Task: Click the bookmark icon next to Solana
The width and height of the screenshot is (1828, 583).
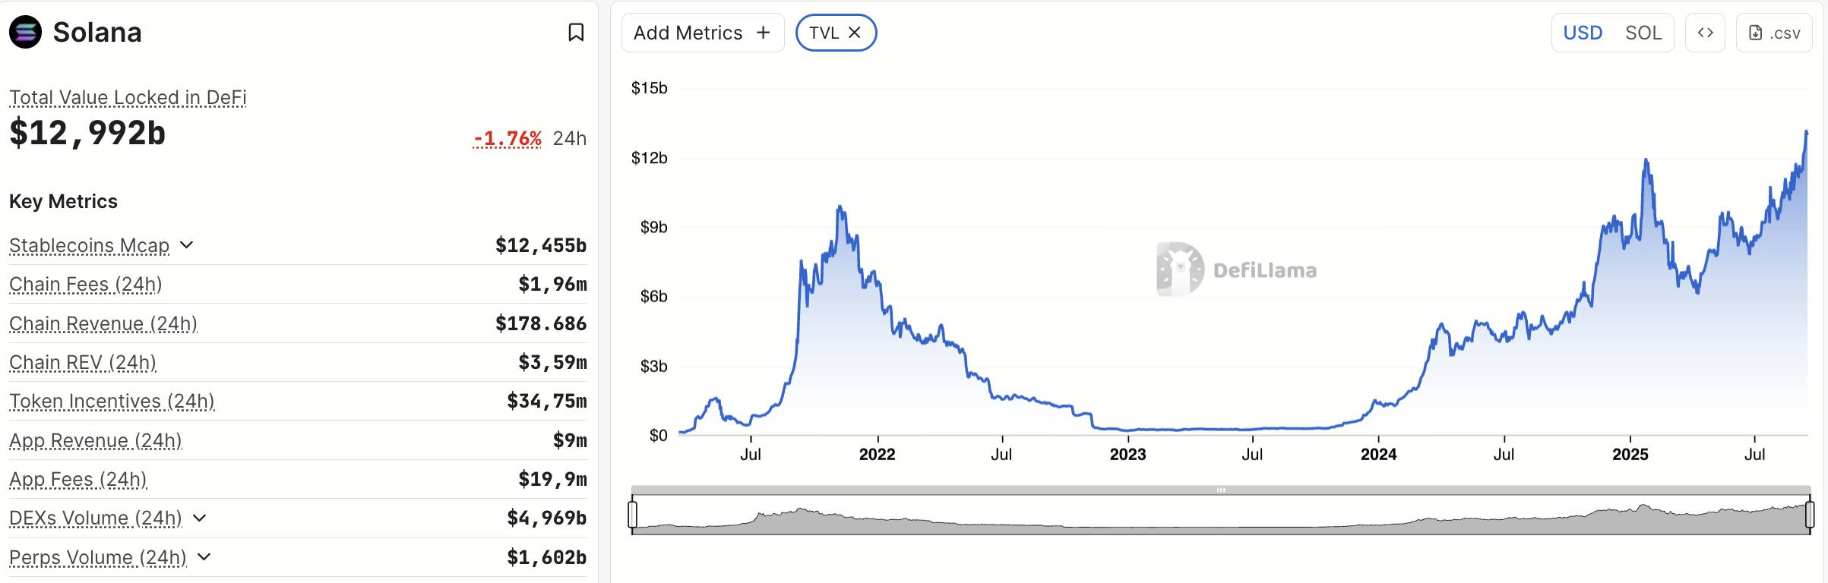Action: [576, 33]
